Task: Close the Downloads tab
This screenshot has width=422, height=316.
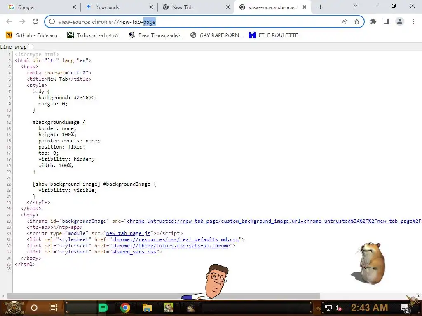Action: tap(151, 7)
